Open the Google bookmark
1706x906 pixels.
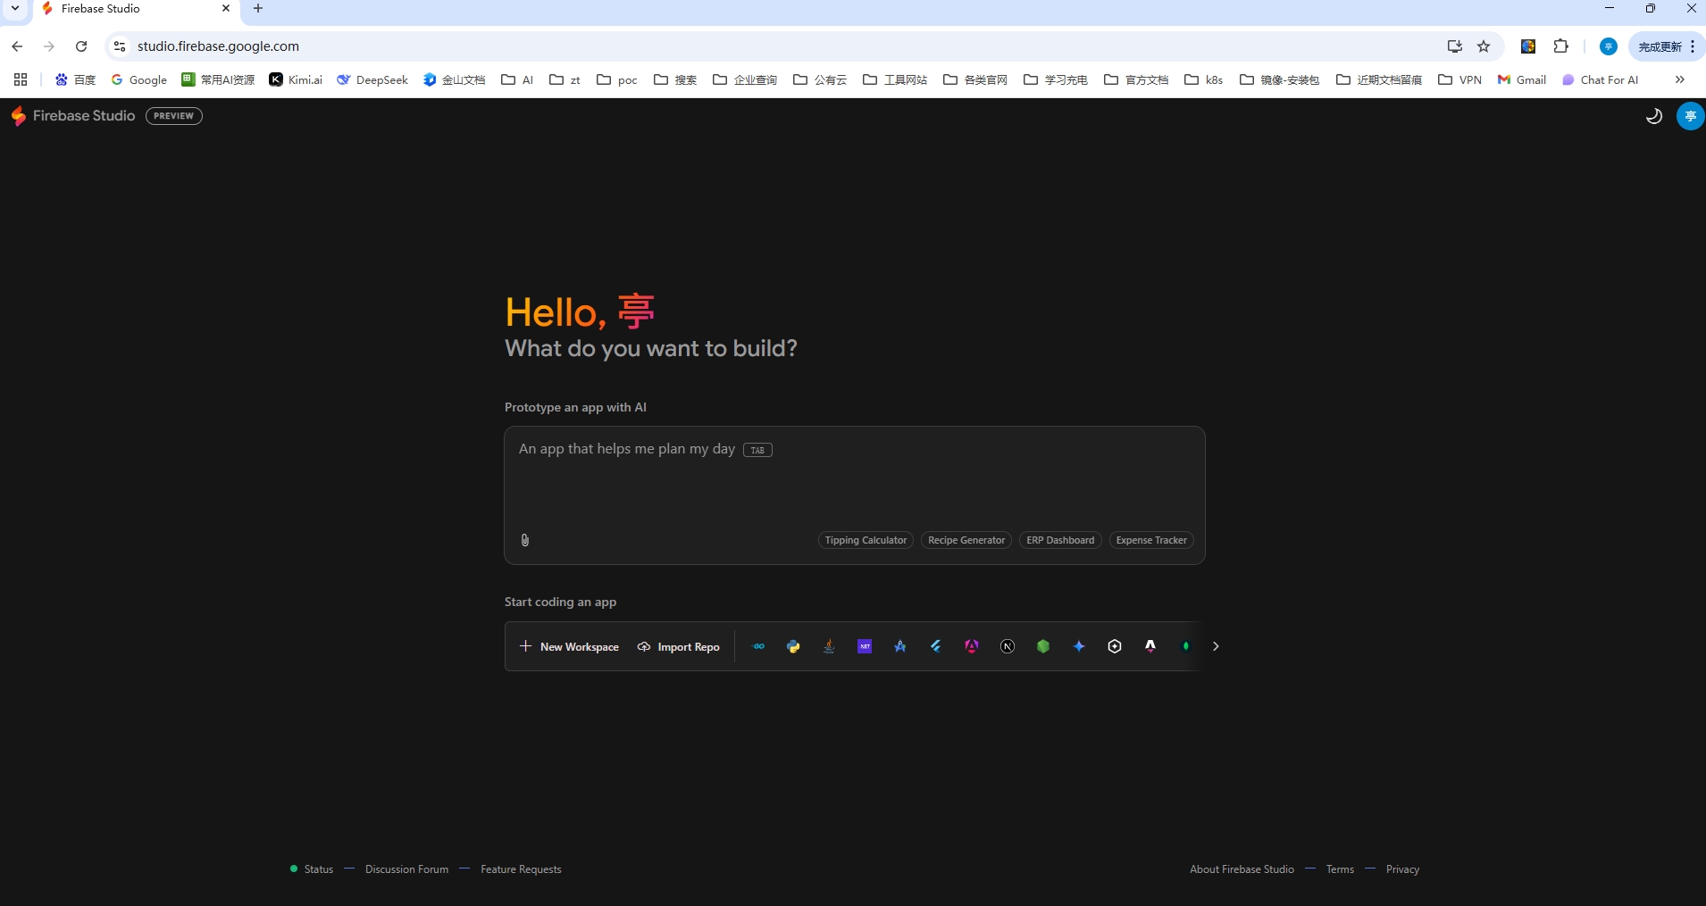pyautogui.click(x=138, y=79)
